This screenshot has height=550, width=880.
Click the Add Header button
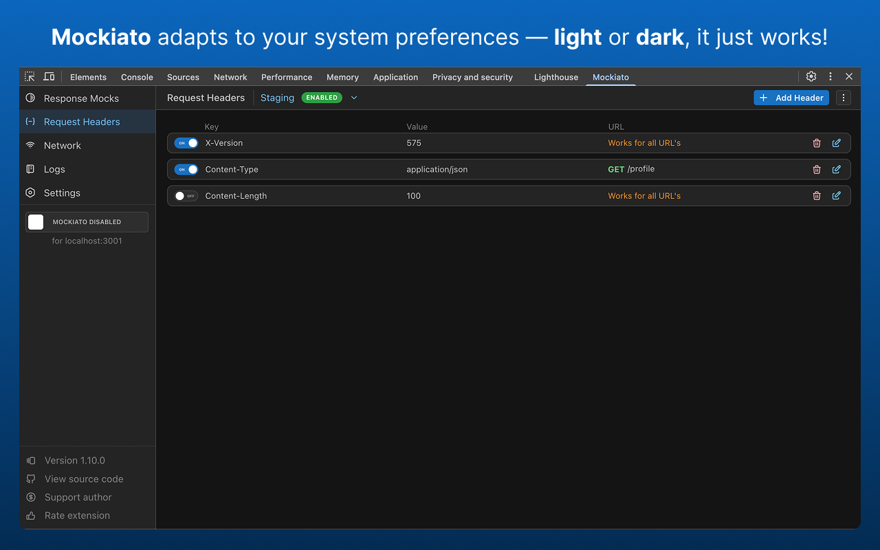[x=791, y=98]
